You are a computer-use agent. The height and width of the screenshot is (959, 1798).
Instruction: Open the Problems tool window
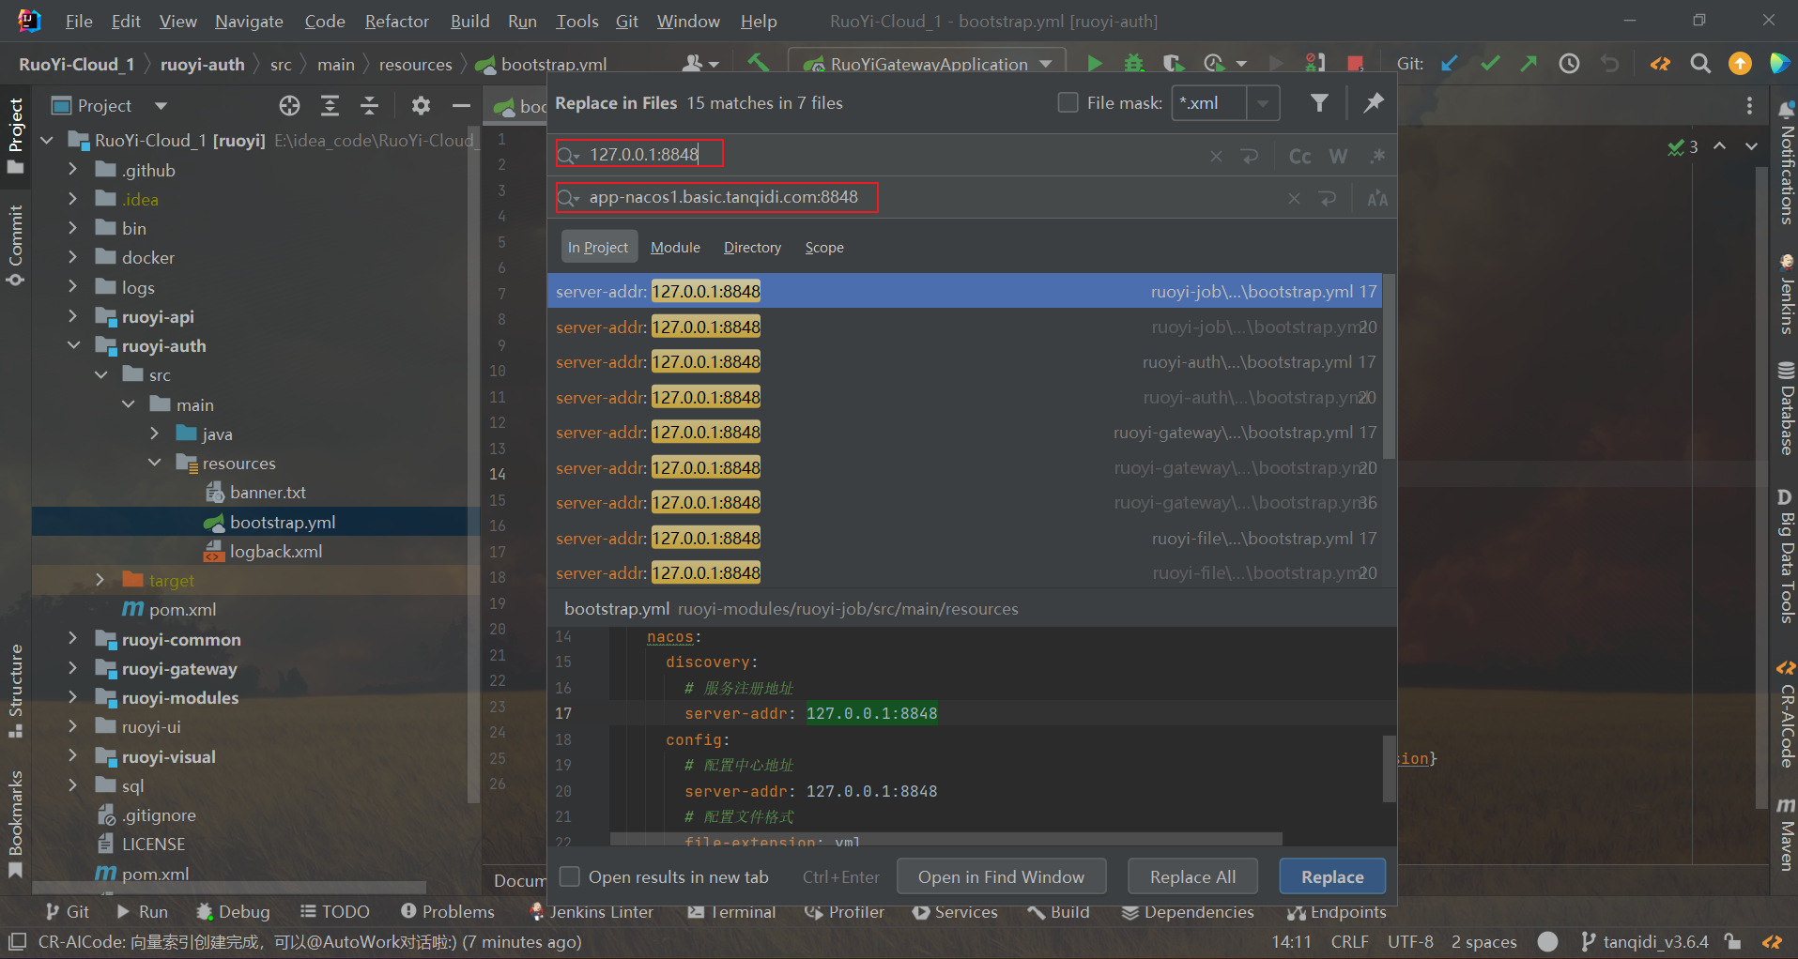[x=448, y=912]
